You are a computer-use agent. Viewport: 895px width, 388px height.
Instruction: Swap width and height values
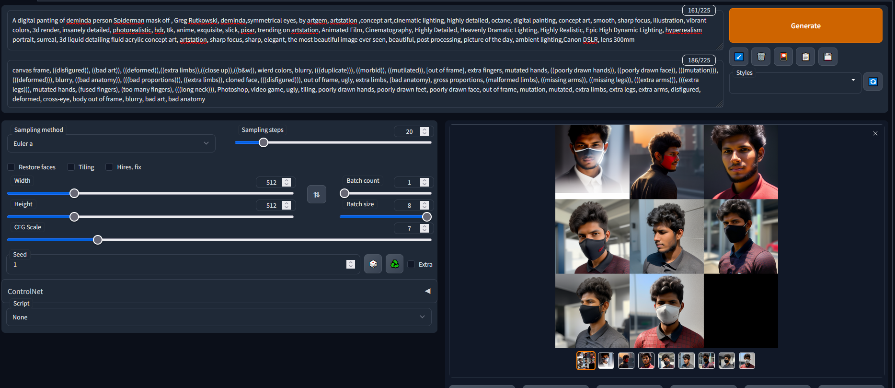317,194
